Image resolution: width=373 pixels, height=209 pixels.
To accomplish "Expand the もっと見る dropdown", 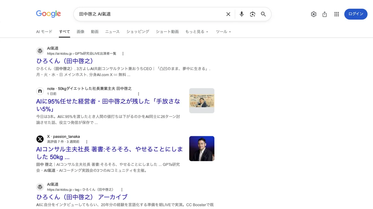I will (197, 32).
